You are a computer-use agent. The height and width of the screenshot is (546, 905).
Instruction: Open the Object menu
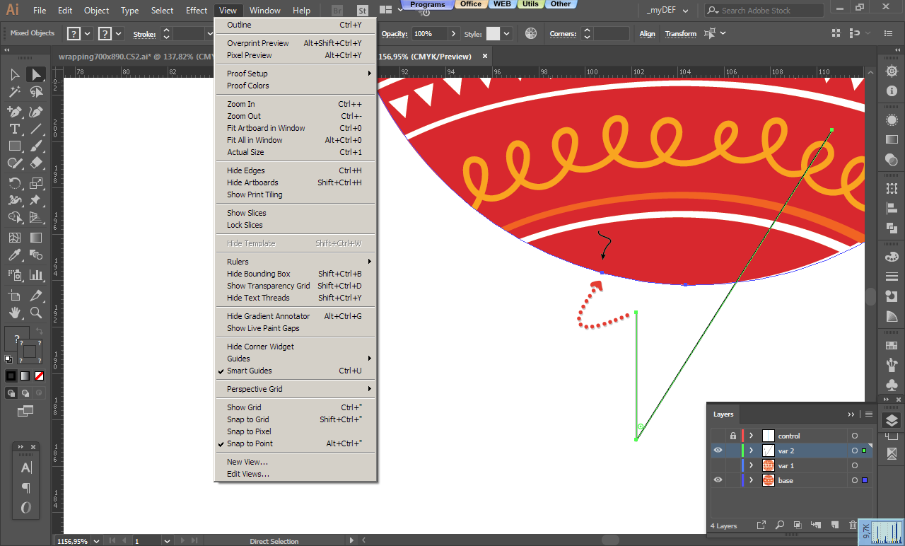(96, 11)
